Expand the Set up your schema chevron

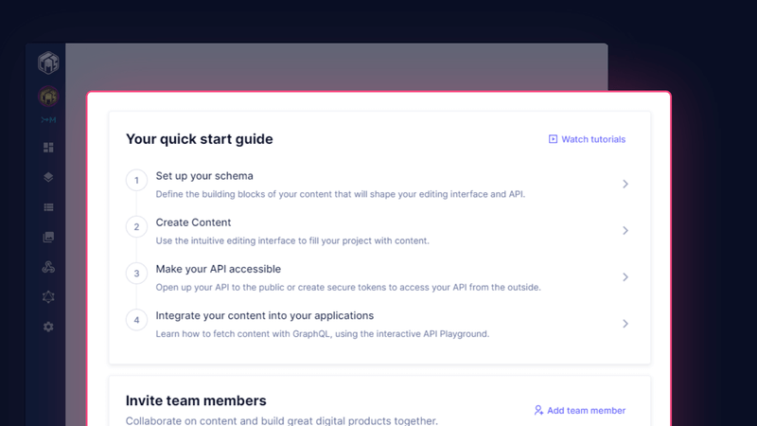(x=625, y=185)
